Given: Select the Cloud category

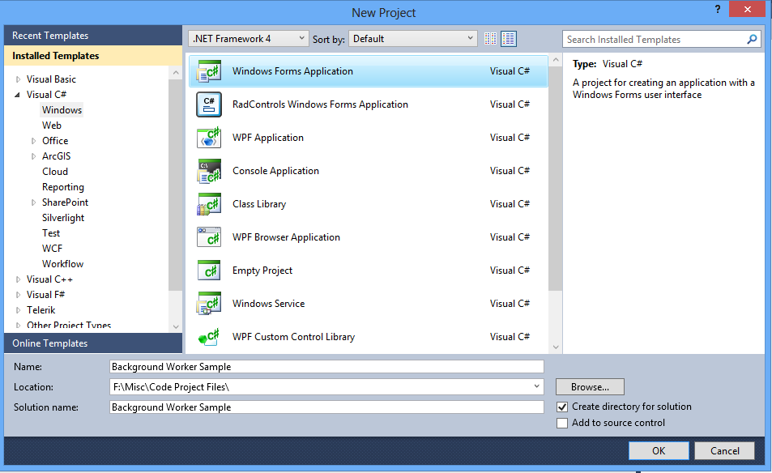Looking at the screenshot, I should [54, 171].
